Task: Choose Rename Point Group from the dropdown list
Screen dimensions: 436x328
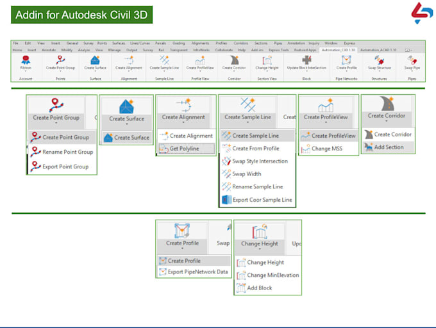Action: pos(62,152)
